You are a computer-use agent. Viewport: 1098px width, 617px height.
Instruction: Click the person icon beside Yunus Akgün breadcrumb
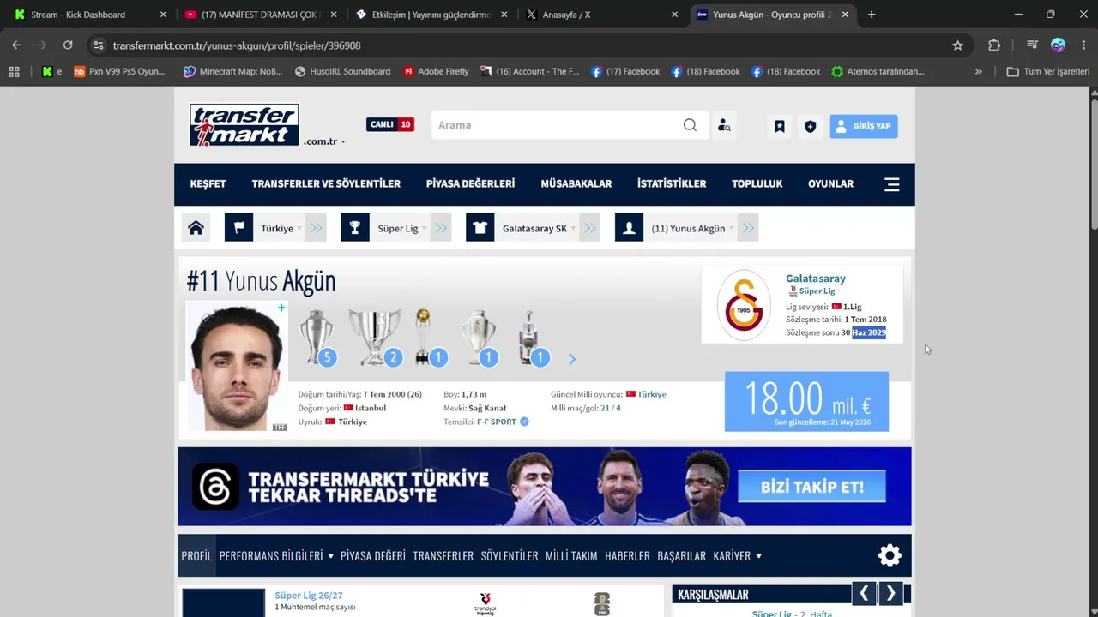pos(629,228)
